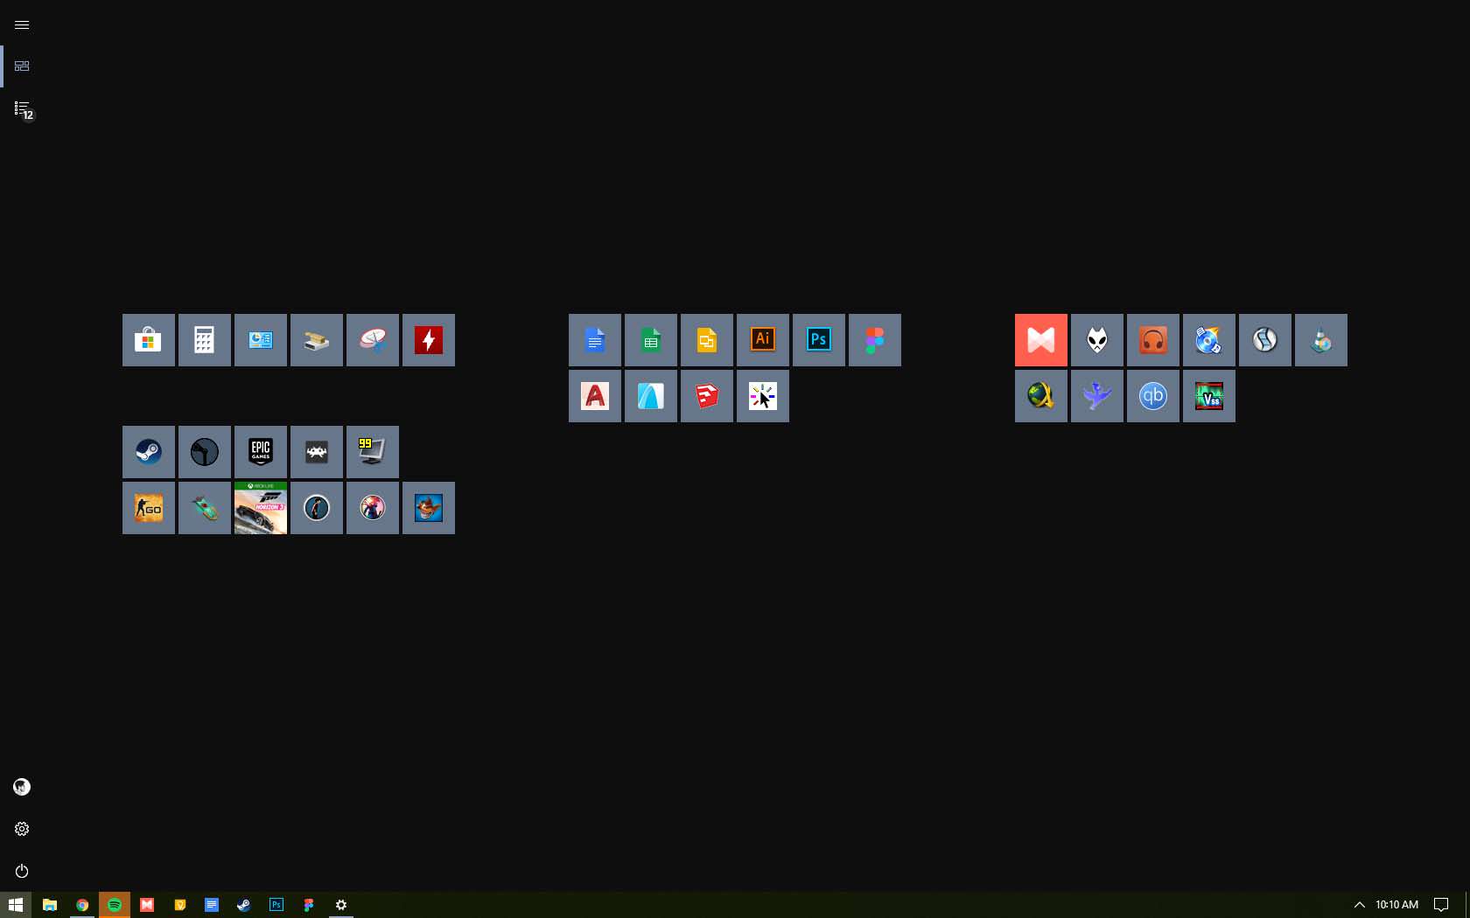Screen dimensions: 1470x918
Task: Start the CS:GO game tile
Action: tap(149, 508)
